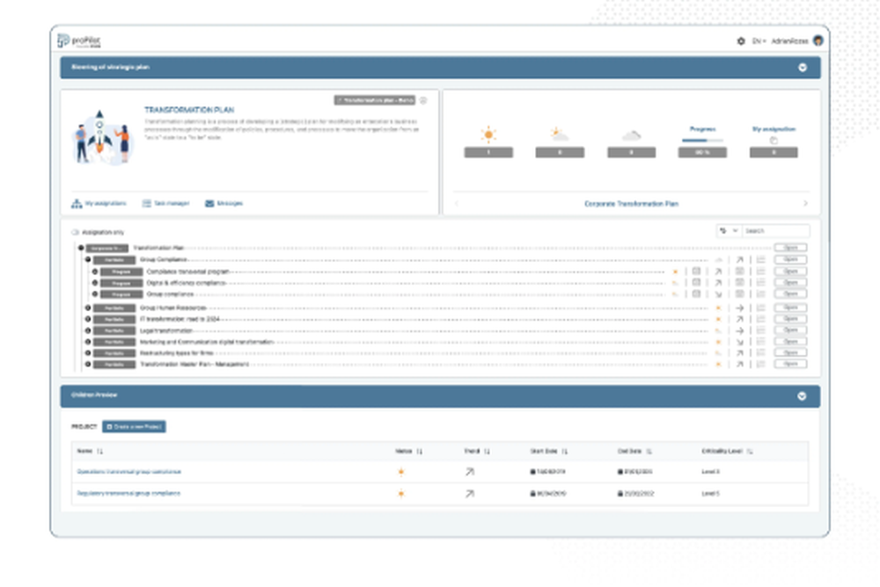Viewport: 880px width, 587px height.
Task: Click down-trend arrow on Marketing and Communication row
Action: (740, 342)
